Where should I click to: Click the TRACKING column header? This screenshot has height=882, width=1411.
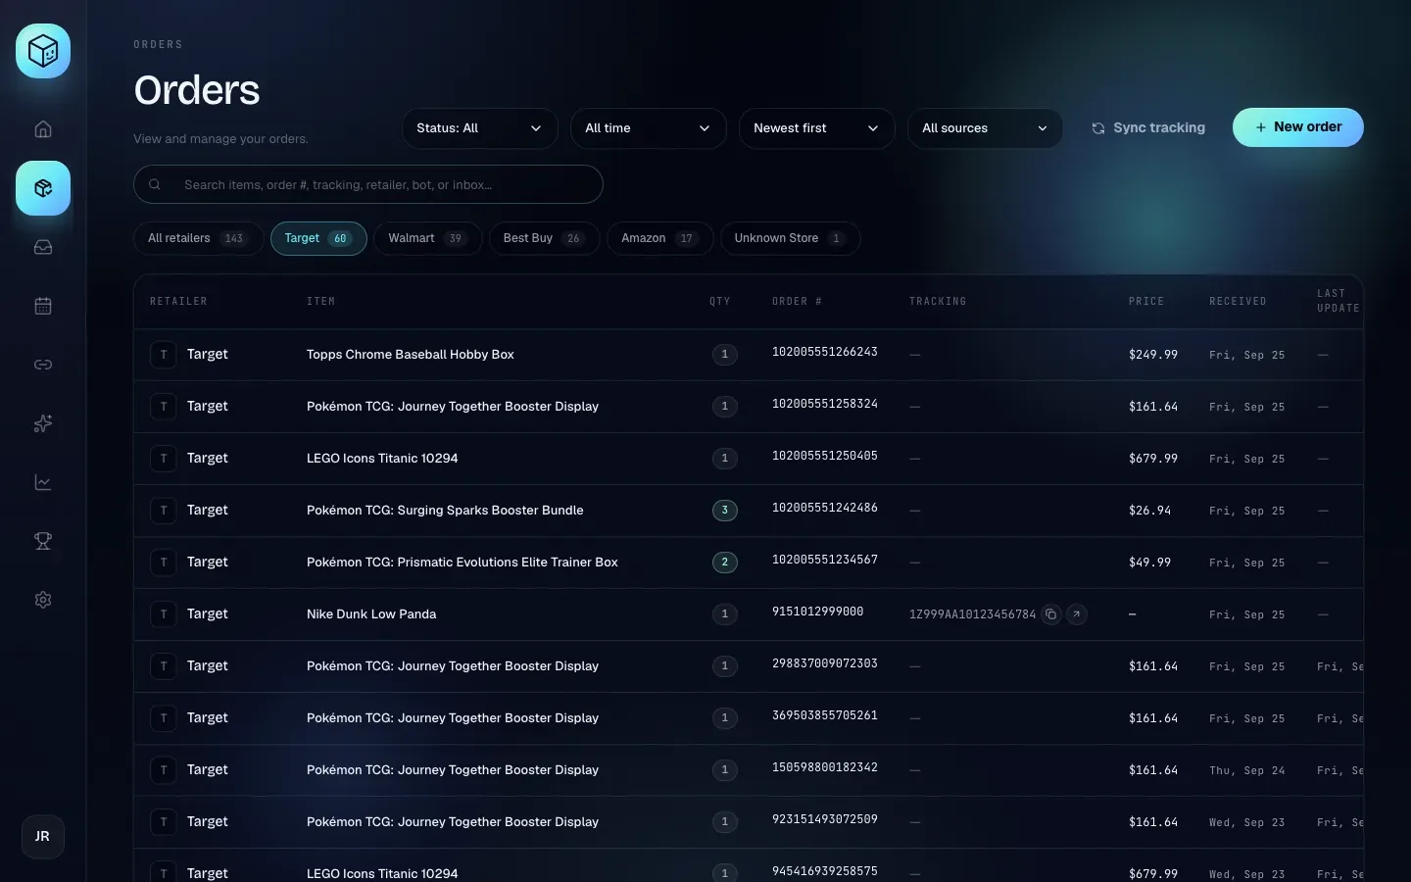(938, 302)
